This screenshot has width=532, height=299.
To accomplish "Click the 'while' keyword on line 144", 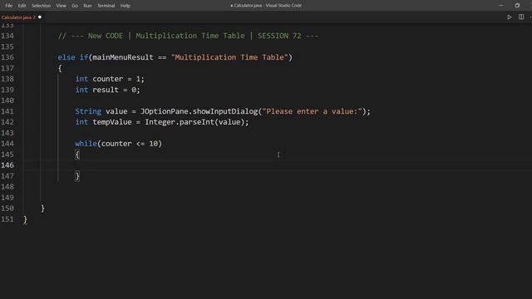I will tap(86, 144).
